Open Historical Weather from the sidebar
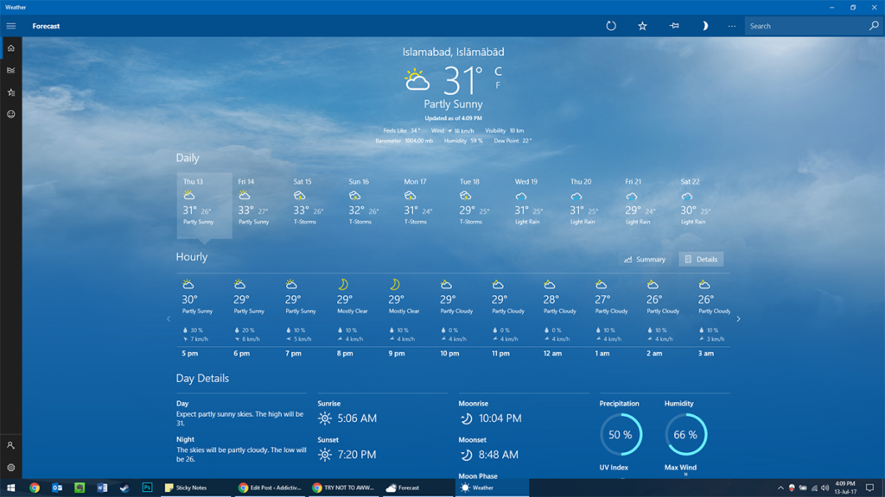Image resolution: width=885 pixels, height=497 pixels. (x=10, y=69)
